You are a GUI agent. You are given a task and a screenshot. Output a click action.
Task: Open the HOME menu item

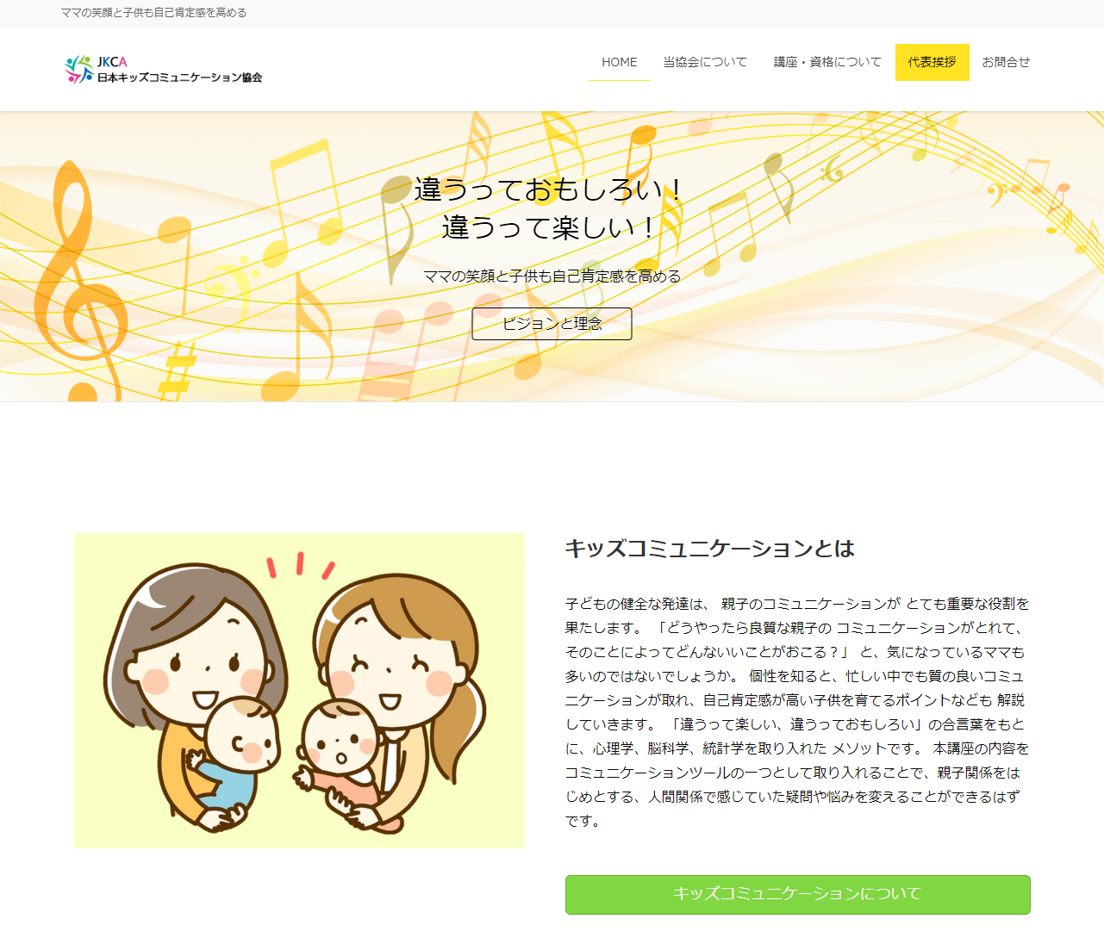[x=620, y=62]
